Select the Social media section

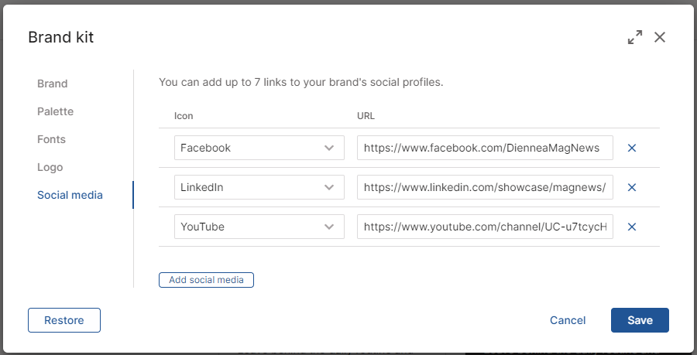coord(70,195)
